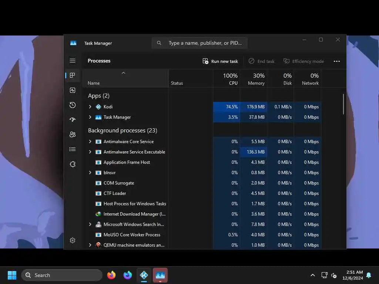
Task: Open the Details sidebar page
Action: point(73,149)
